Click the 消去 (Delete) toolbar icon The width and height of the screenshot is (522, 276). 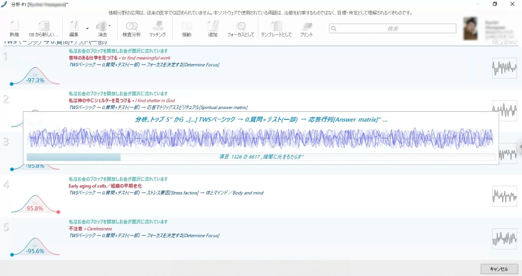click(x=102, y=29)
